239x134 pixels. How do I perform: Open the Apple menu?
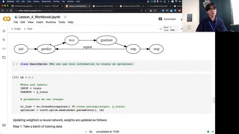tap(3, 1)
